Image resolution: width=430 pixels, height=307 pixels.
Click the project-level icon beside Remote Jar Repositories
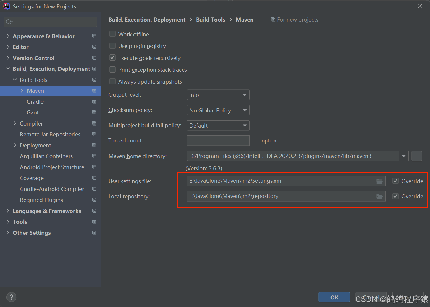[x=94, y=134]
